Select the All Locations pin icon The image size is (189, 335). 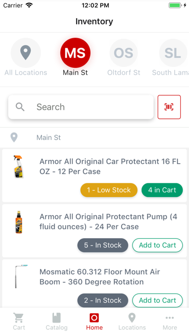click(26, 52)
